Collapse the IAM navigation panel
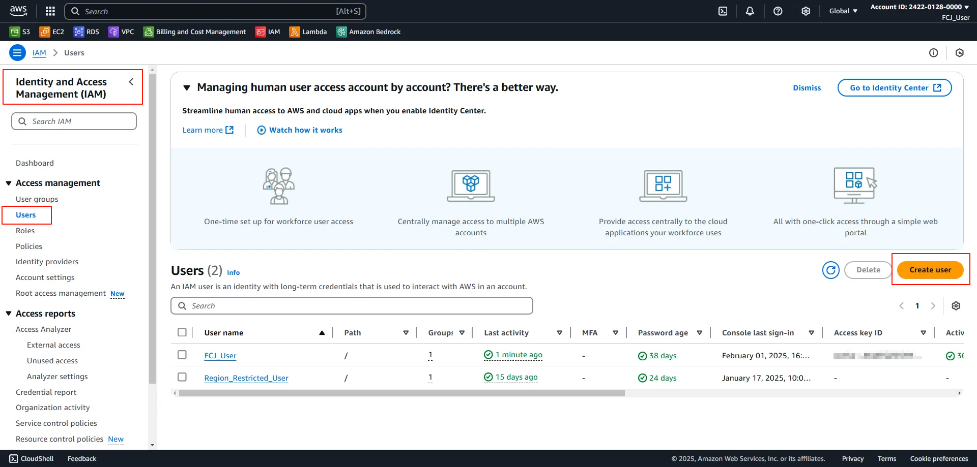Viewport: 977px width, 467px height. (x=131, y=82)
